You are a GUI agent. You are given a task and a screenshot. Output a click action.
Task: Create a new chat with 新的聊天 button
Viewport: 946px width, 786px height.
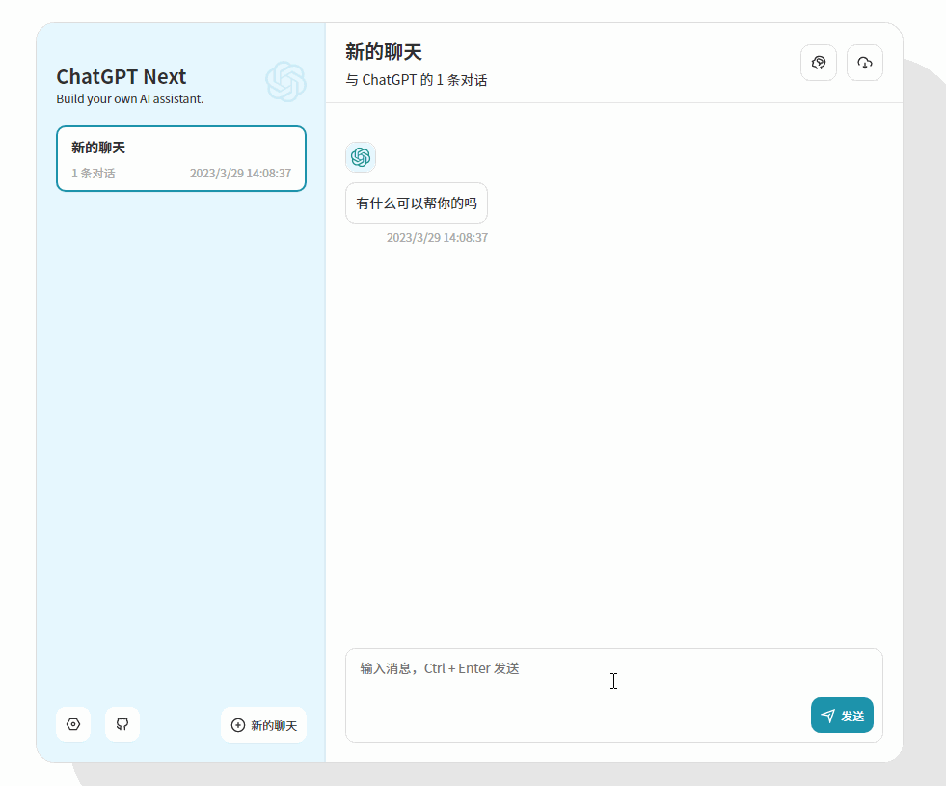(x=263, y=724)
